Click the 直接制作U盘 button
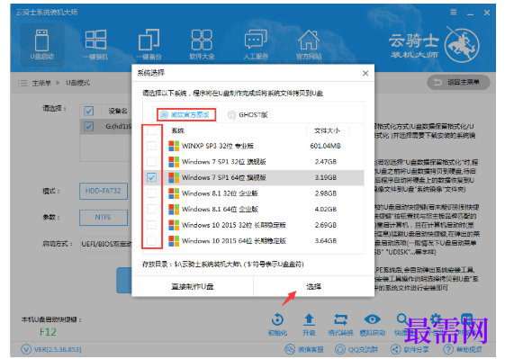 (x=193, y=286)
